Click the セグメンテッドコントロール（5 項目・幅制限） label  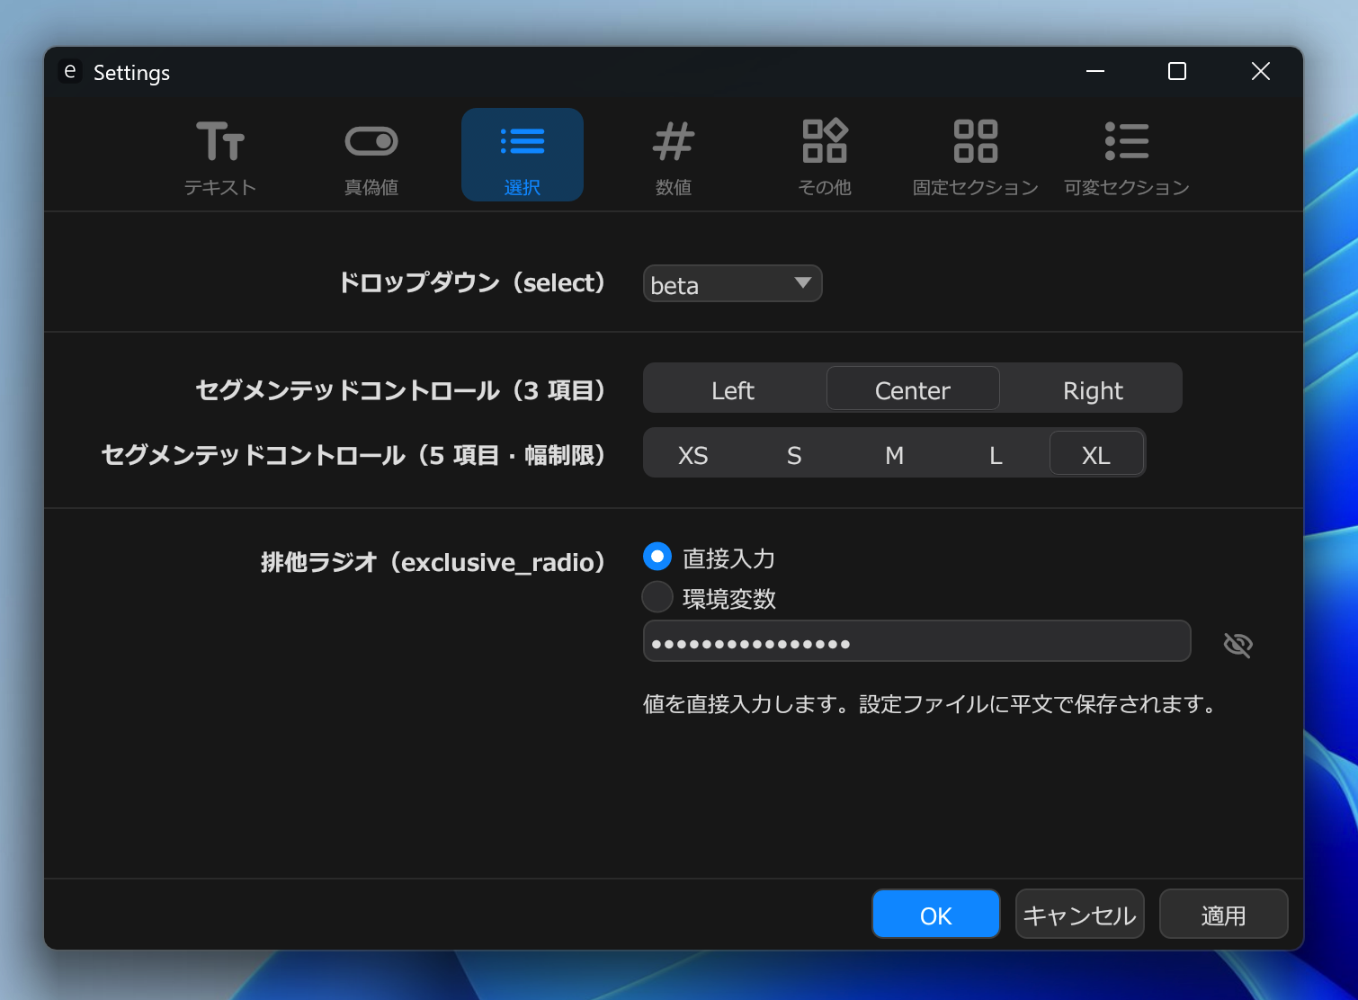[353, 455]
